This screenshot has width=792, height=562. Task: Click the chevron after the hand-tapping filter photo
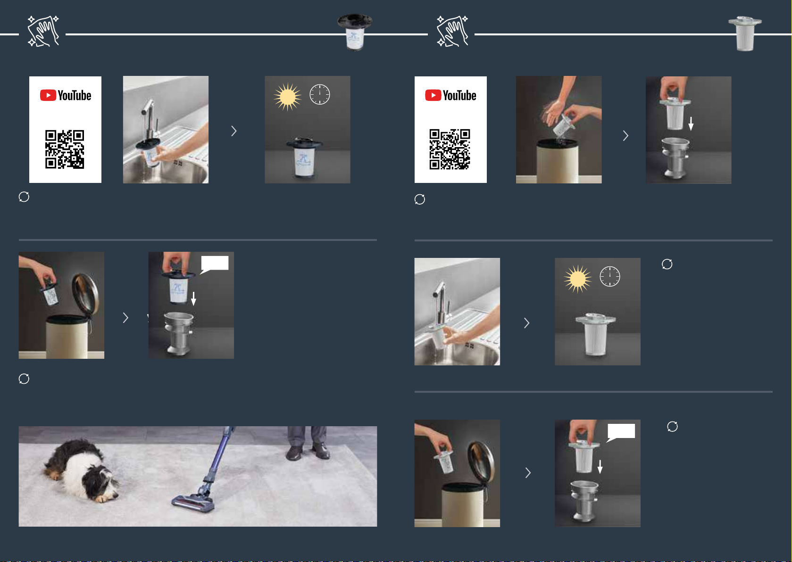coord(625,136)
